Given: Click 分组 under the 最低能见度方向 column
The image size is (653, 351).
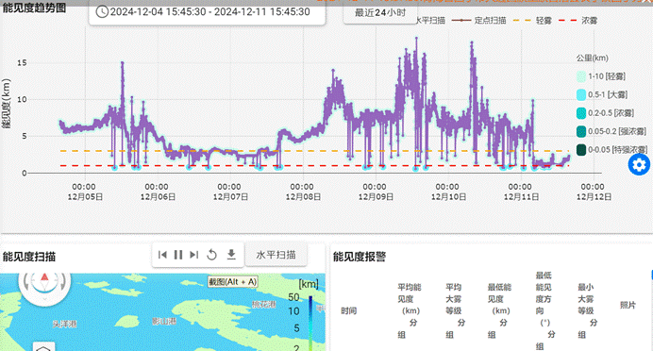Looking at the screenshot, I should point(545,341).
